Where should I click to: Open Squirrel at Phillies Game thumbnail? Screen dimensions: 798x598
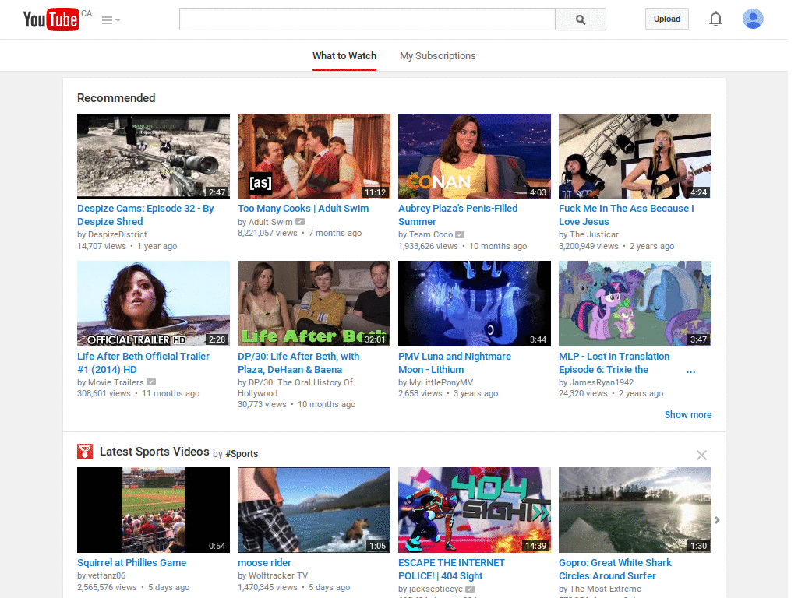154,510
